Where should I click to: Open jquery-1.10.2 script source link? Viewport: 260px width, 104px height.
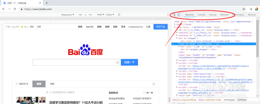click(x=213, y=67)
